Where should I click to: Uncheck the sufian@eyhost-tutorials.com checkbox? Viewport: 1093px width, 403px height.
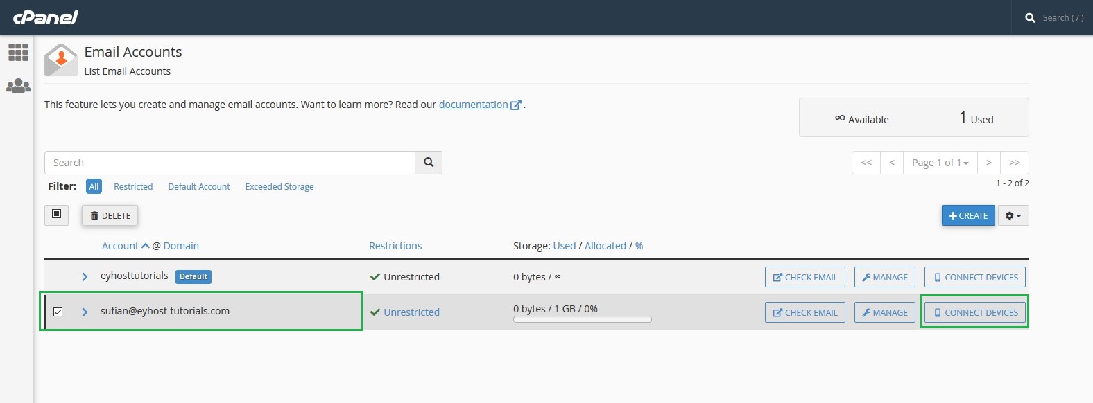(x=58, y=312)
